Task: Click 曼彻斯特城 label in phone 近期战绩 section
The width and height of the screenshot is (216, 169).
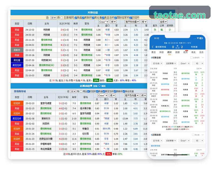Action: [156, 146]
